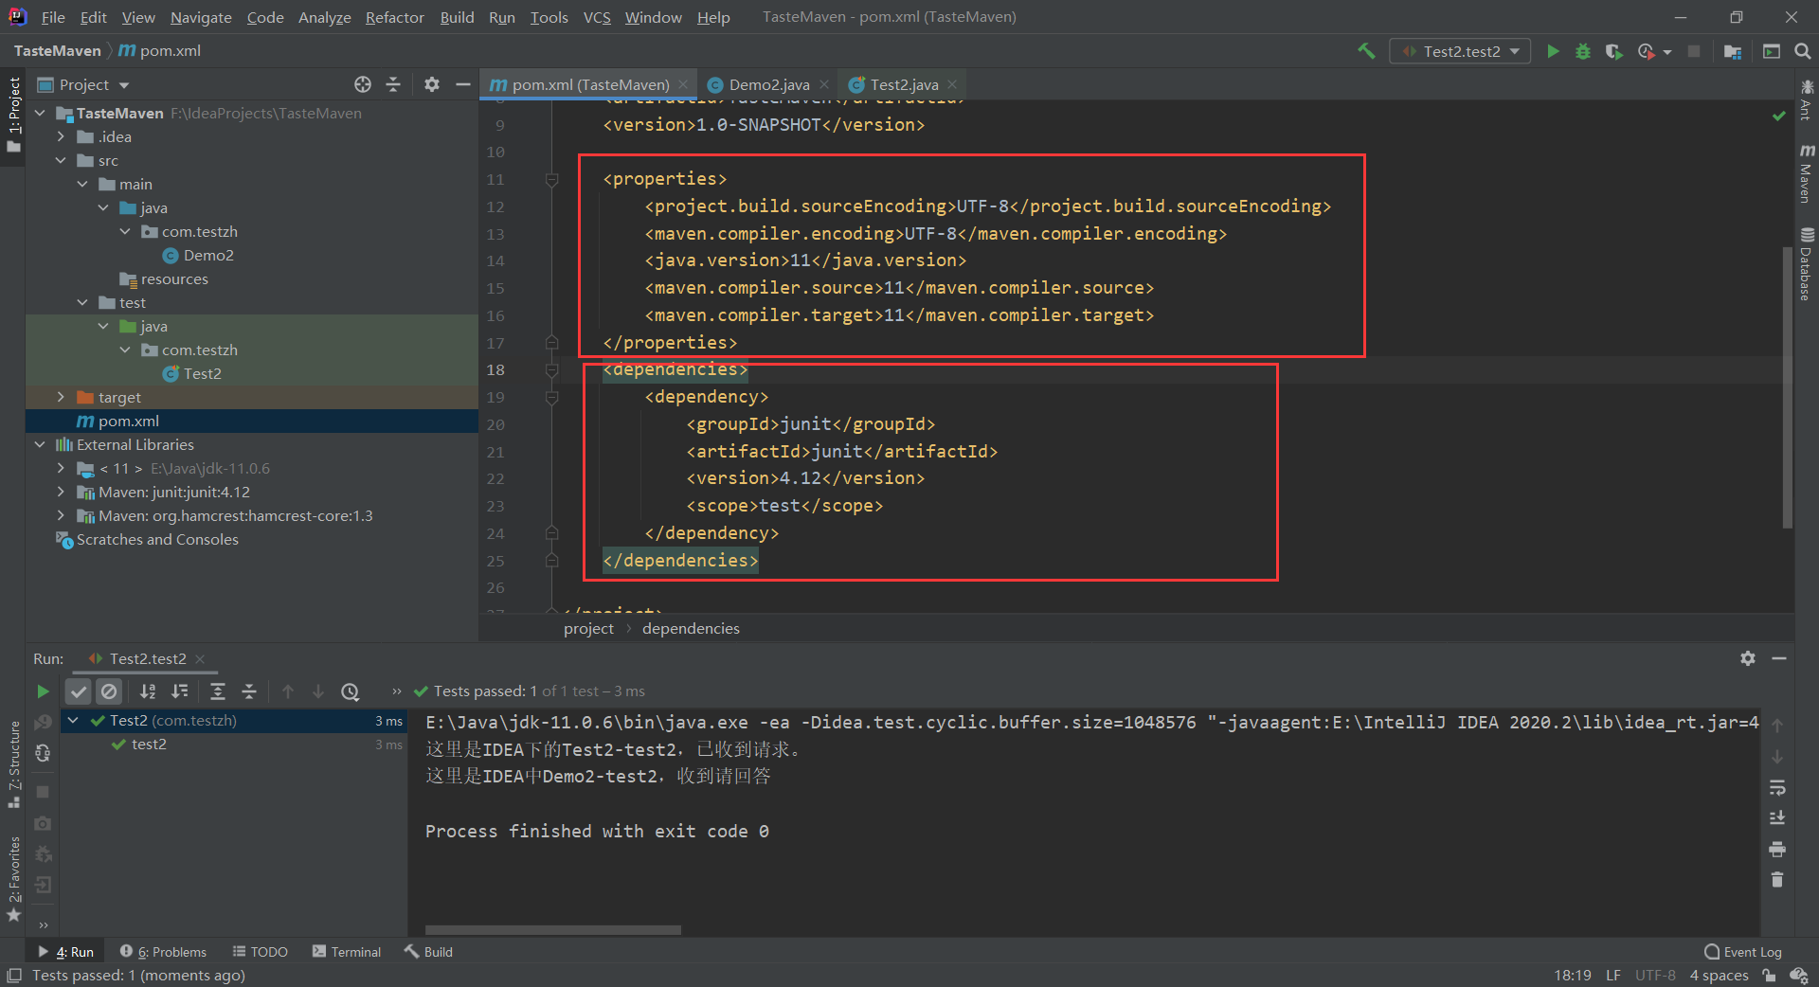Click the grayed-out Stop button in the top toolbar
This screenshot has height=987, width=1819.
pos(1694,51)
